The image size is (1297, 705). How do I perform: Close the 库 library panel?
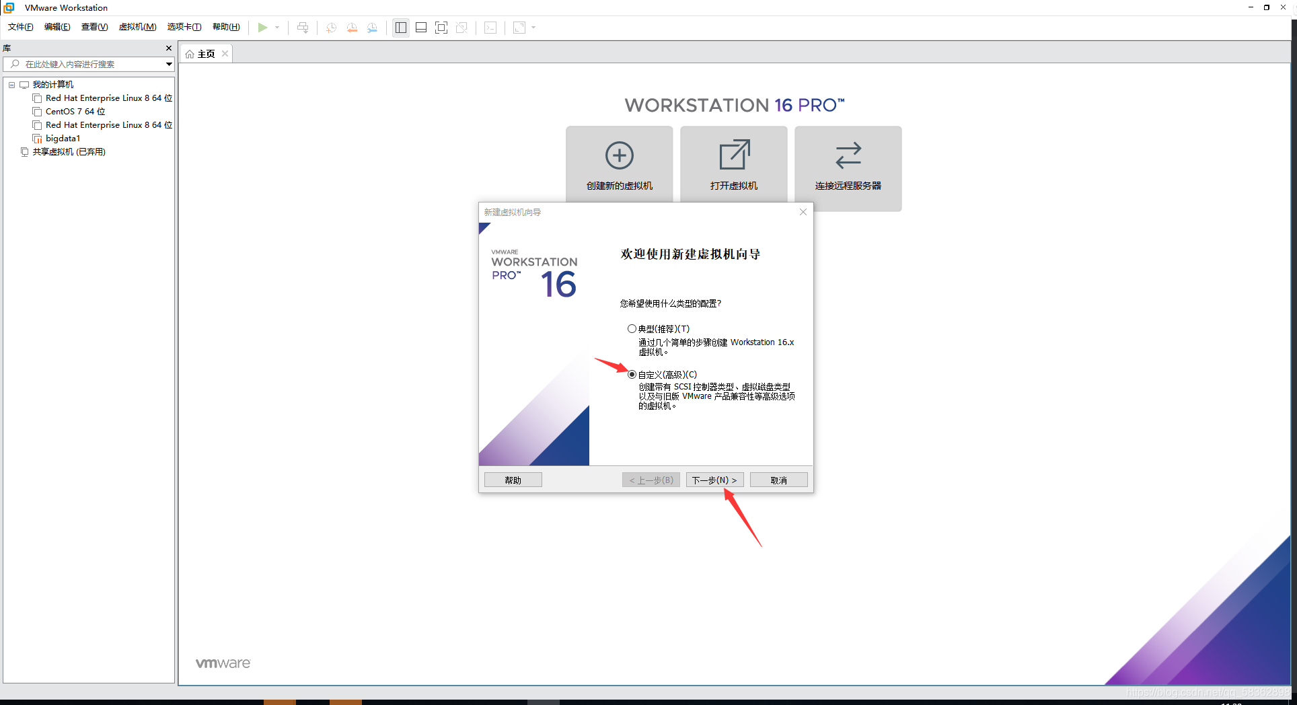(169, 48)
